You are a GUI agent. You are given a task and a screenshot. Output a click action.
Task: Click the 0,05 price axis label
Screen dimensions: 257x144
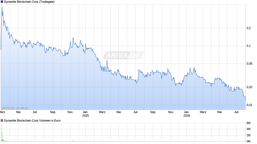249,64
